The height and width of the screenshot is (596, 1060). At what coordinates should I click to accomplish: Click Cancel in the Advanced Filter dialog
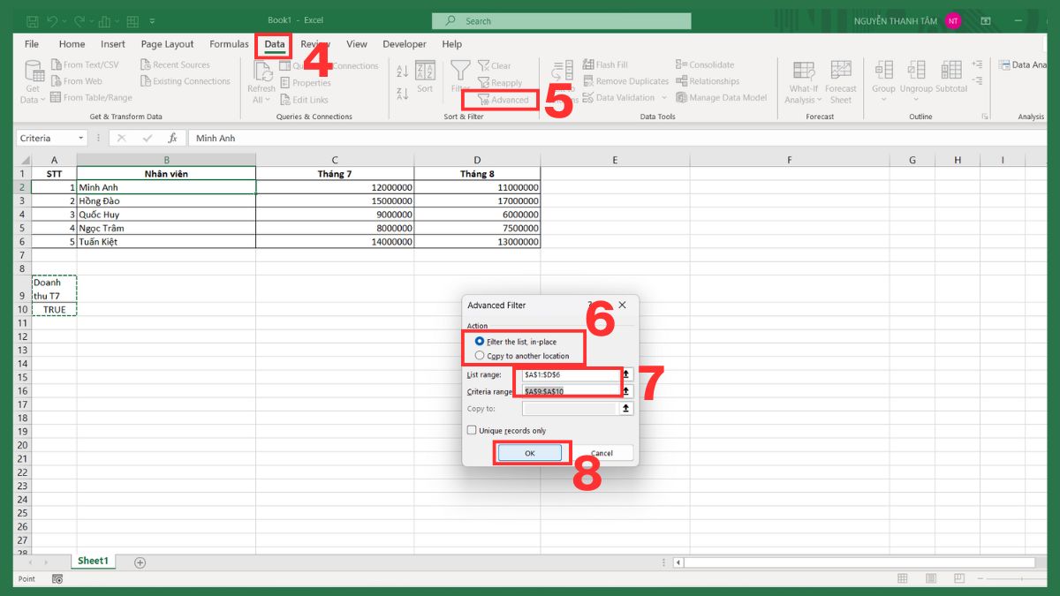click(605, 452)
